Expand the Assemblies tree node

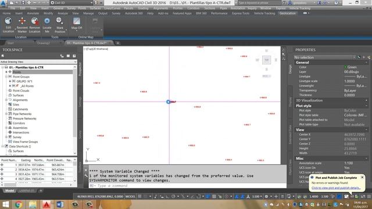pyautogui.click(x=6, y=128)
